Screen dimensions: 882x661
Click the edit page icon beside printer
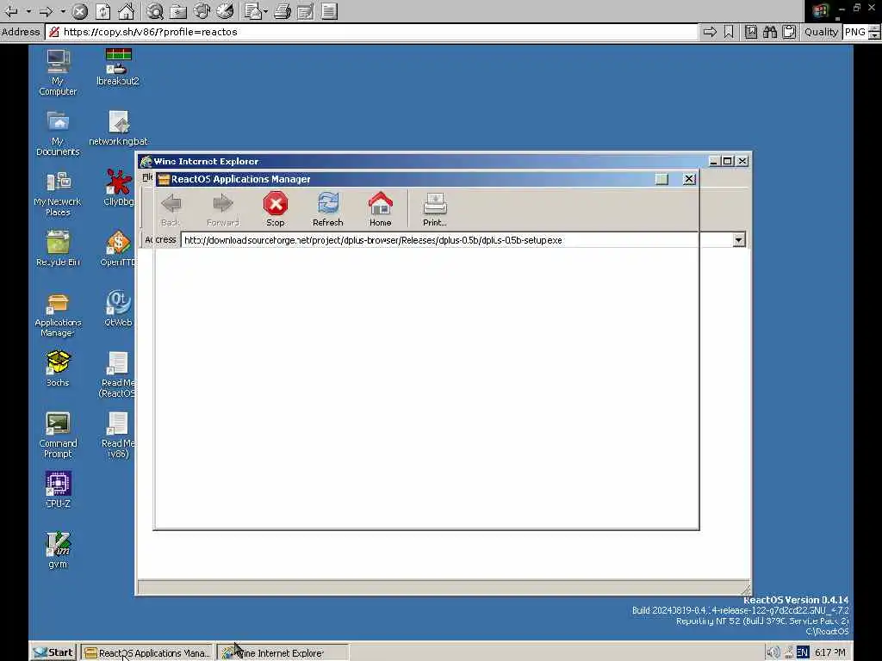click(306, 10)
